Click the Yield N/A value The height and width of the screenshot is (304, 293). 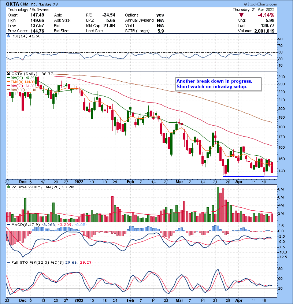click(x=160, y=26)
